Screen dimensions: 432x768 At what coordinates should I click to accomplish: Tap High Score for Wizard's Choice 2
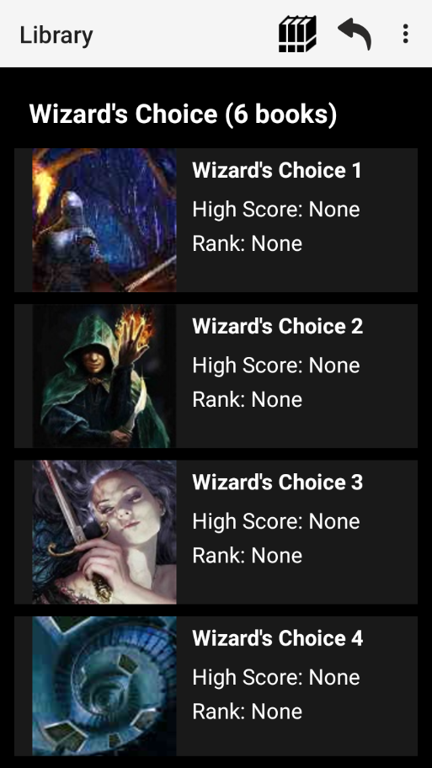pos(276,365)
